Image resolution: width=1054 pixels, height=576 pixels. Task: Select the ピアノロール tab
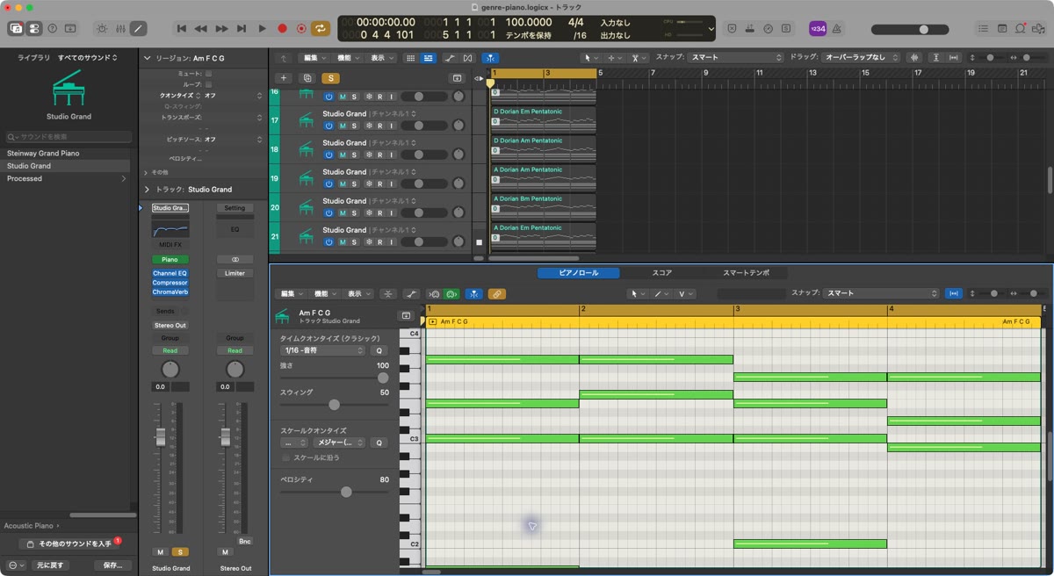[579, 273]
